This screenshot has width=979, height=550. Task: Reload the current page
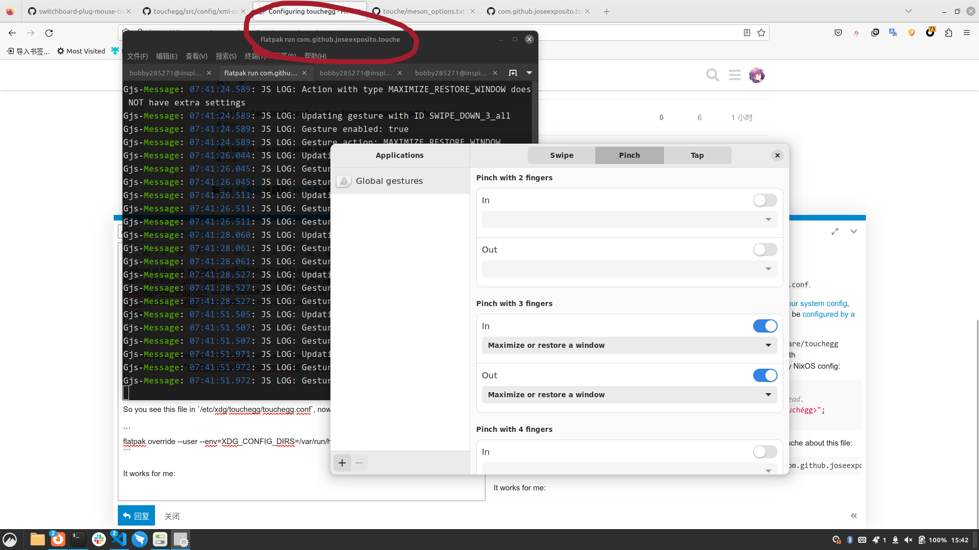point(49,33)
